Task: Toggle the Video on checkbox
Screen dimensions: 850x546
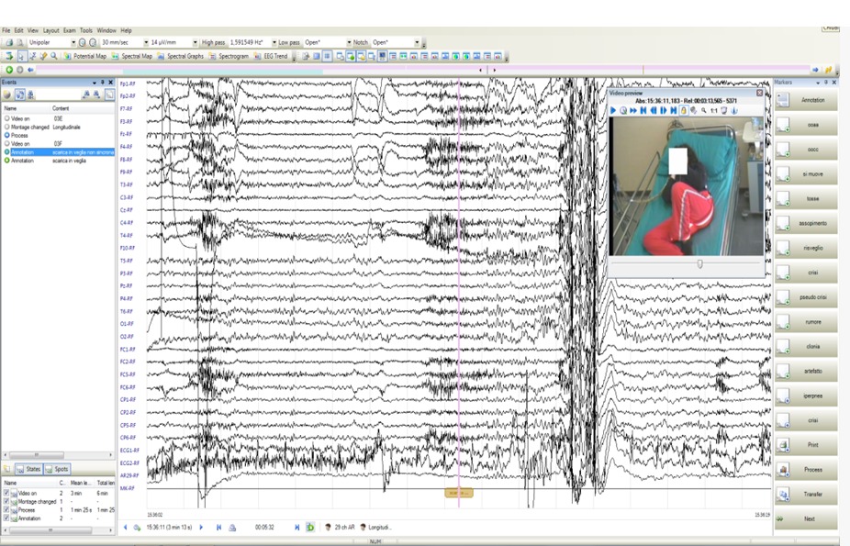Action: [6, 493]
